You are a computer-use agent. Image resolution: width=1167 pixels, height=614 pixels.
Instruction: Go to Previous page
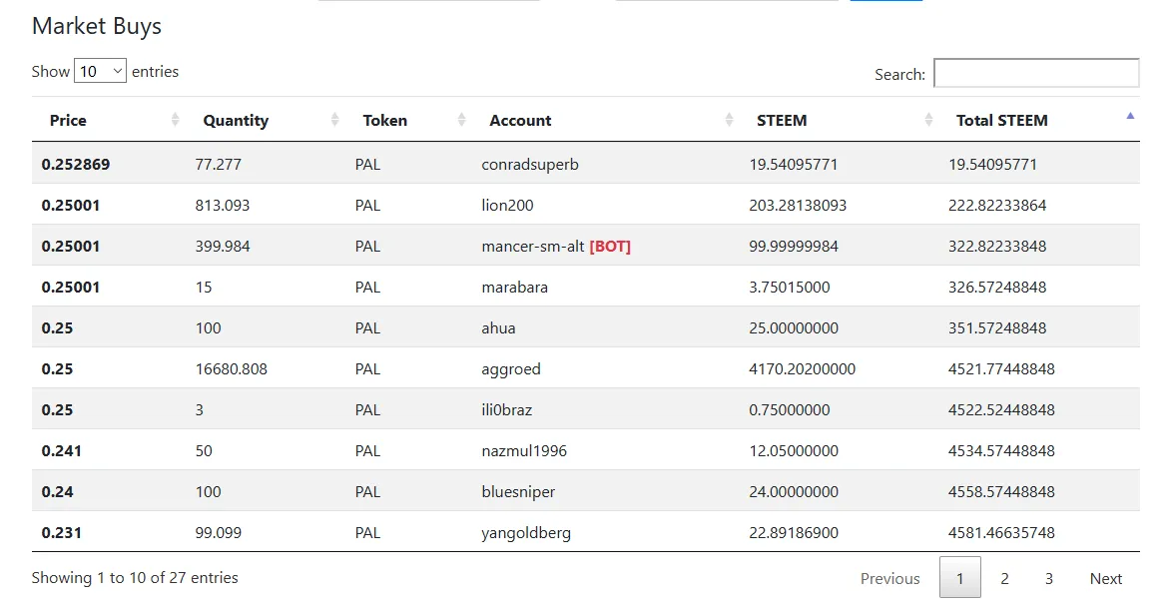(x=890, y=578)
